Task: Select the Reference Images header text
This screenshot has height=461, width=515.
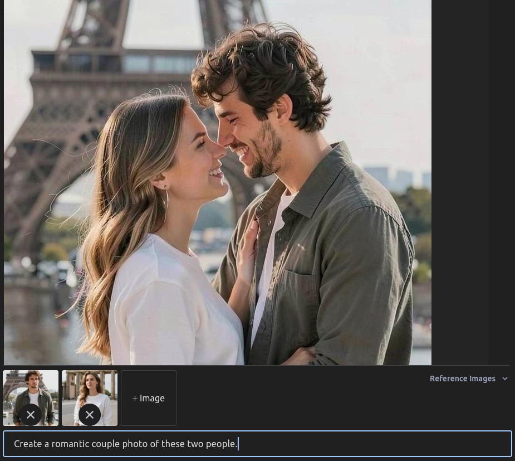Action: tap(463, 378)
